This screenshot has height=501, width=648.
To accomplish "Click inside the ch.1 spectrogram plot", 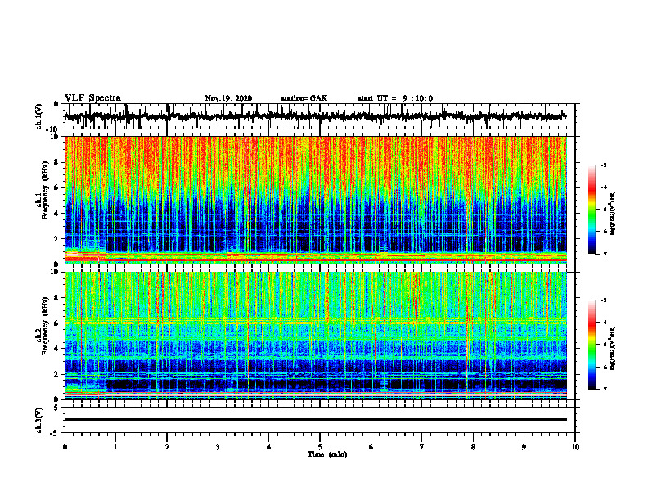I will click(x=315, y=200).
